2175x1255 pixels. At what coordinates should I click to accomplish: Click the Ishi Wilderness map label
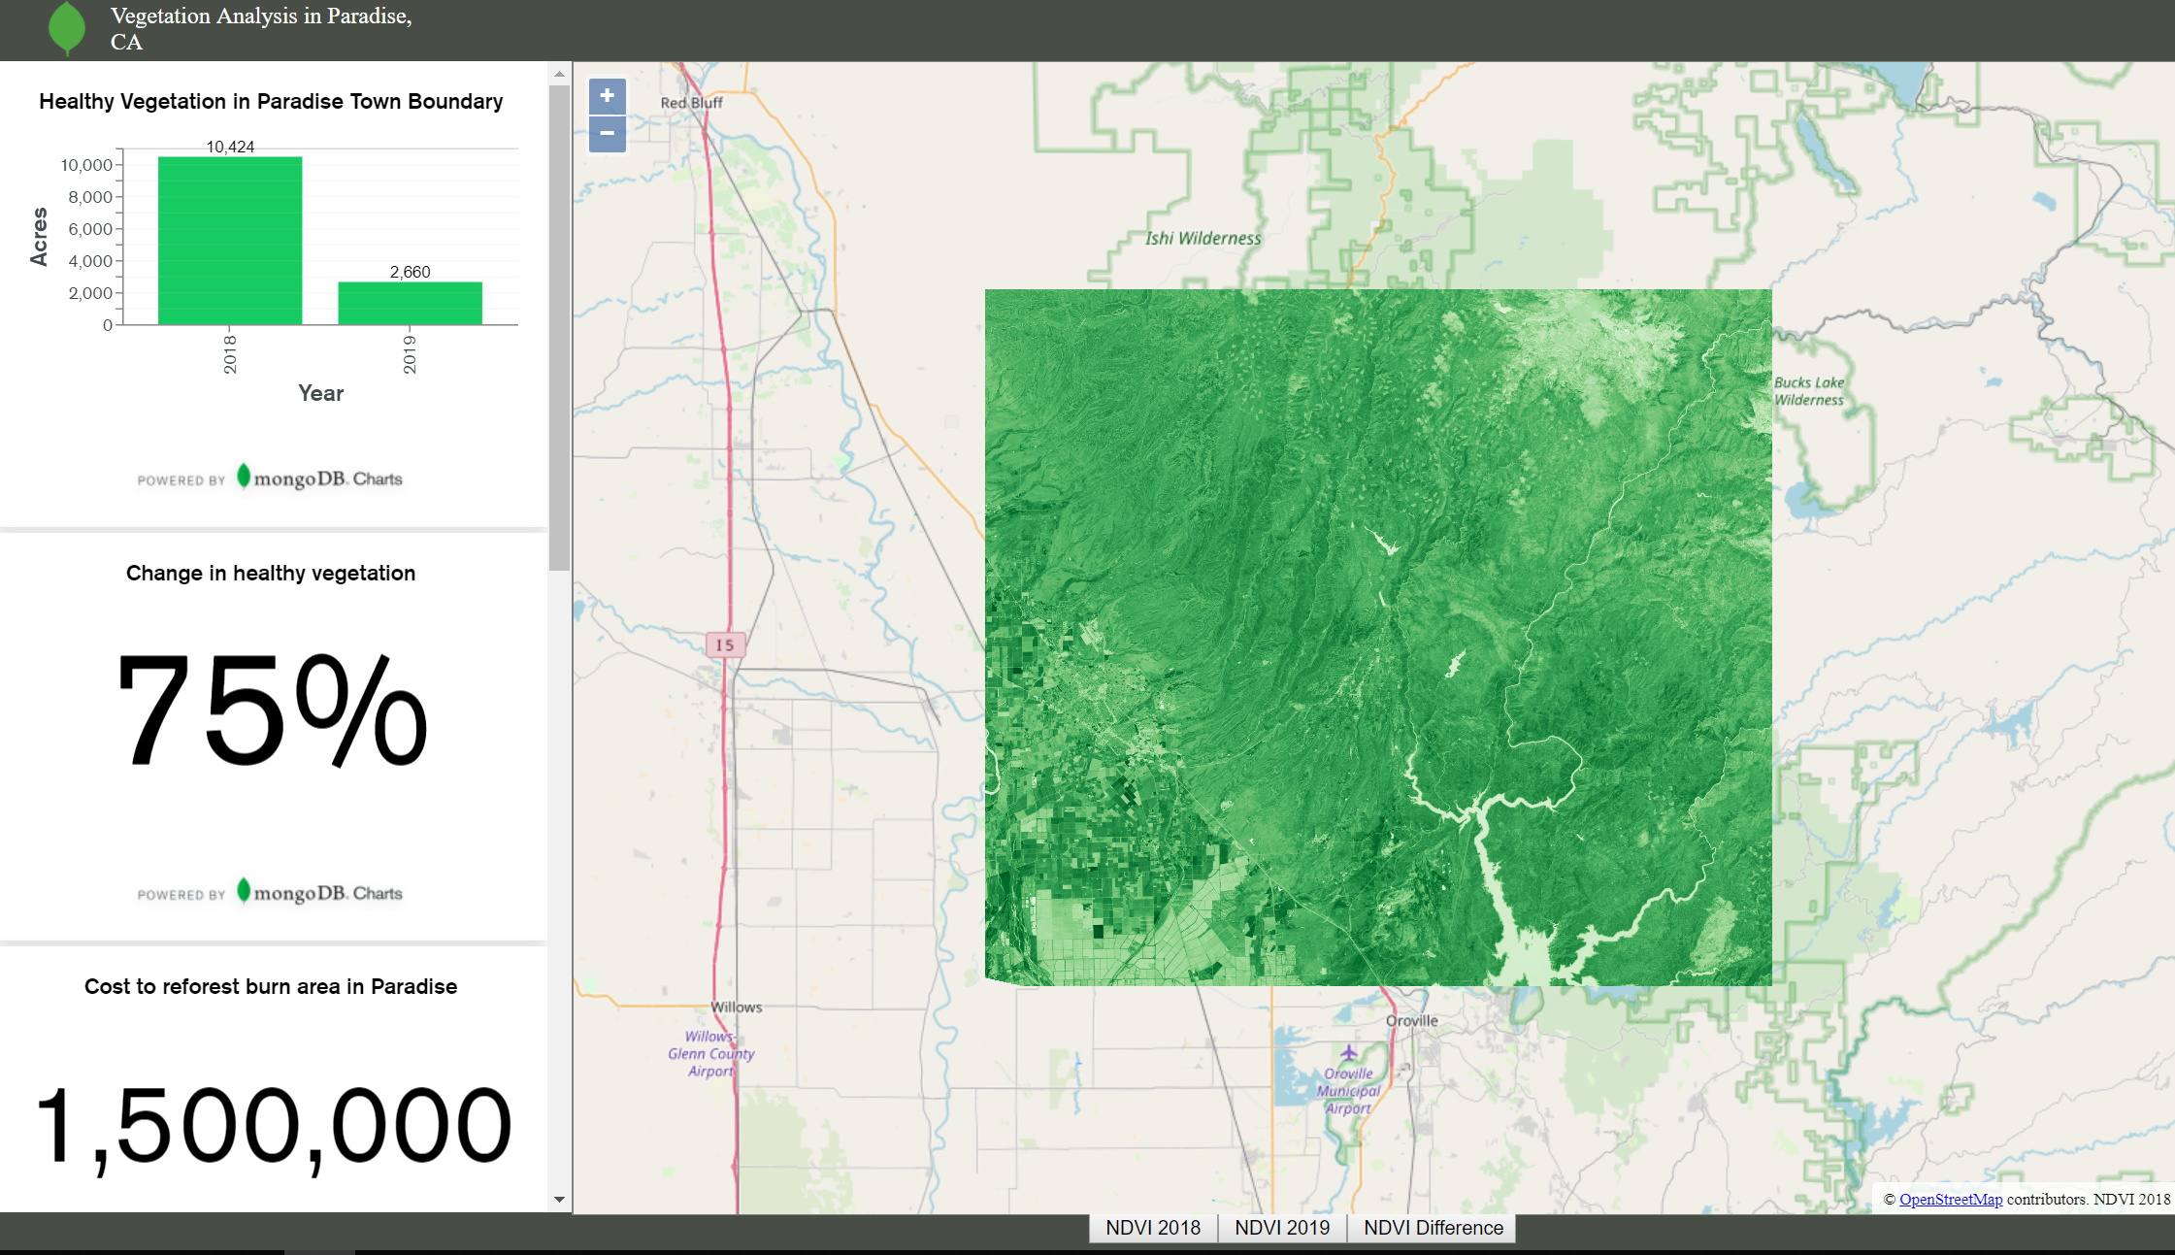pyautogui.click(x=1203, y=239)
